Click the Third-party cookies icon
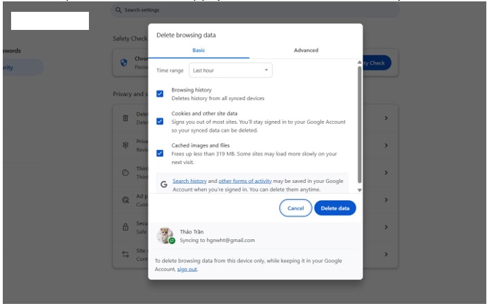Image resolution: width=487 pixels, height=306 pixels. tap(126, 172)
